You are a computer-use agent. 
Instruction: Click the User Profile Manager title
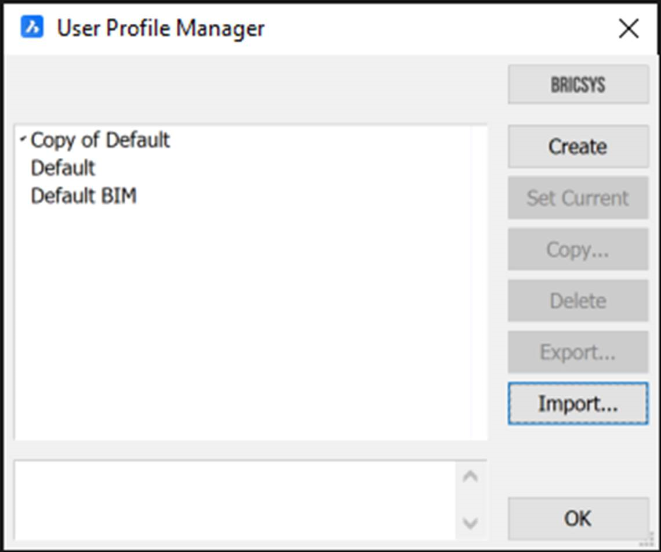(x=161, y=28)
